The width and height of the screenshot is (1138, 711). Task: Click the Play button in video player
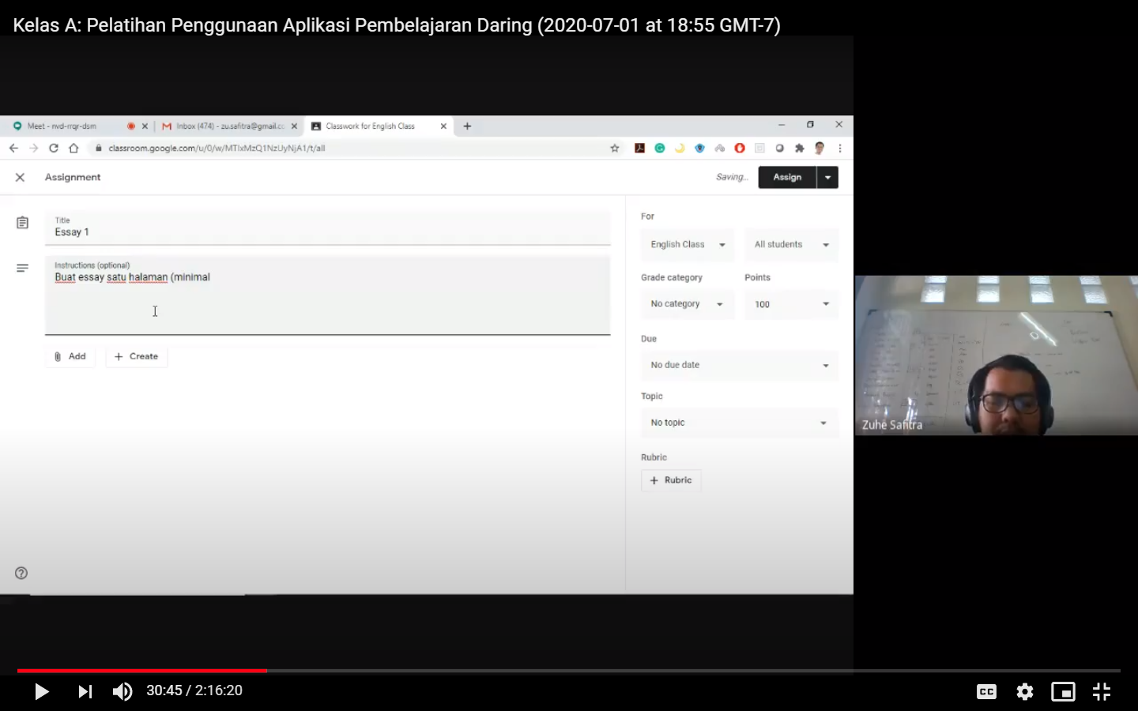42,692
